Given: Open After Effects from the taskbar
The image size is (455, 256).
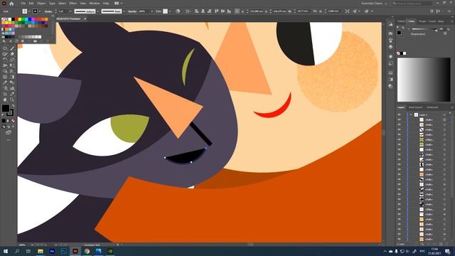Looking at the screenshot, I should pyautogui.click(x=52, y=251).
